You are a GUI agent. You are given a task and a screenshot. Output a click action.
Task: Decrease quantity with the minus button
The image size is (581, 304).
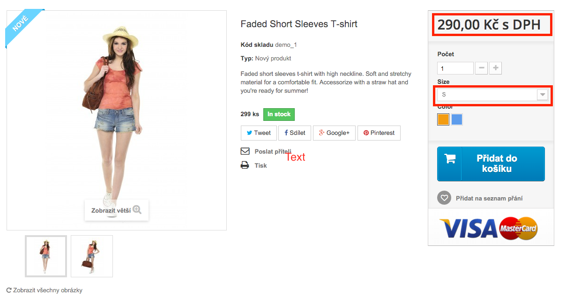pos(481,68)
